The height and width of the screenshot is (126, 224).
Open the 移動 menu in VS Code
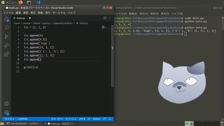[41, 13]
